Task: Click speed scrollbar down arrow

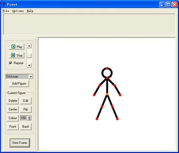Action: point(29,65)
